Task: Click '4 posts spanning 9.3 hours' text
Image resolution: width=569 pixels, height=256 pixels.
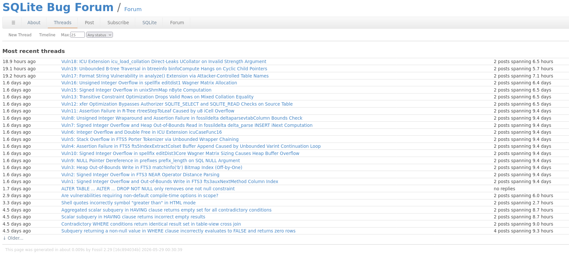Action: (523, 231)
